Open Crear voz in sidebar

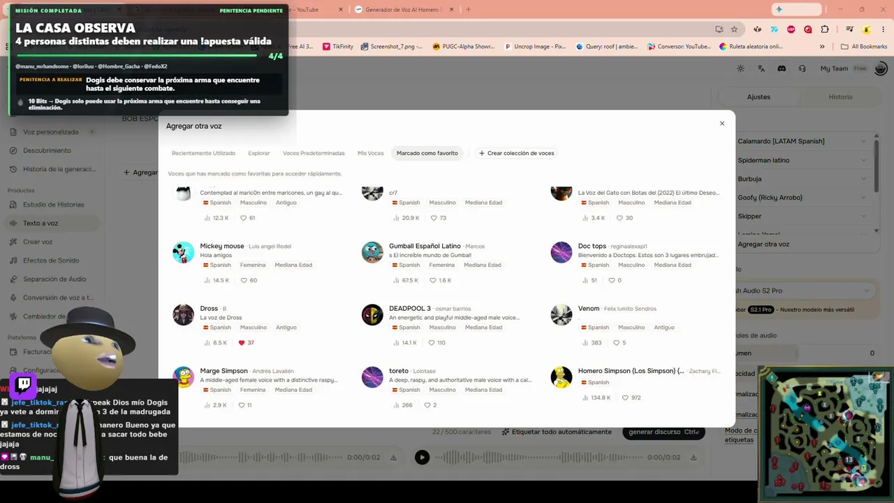(x=38, y=242)
